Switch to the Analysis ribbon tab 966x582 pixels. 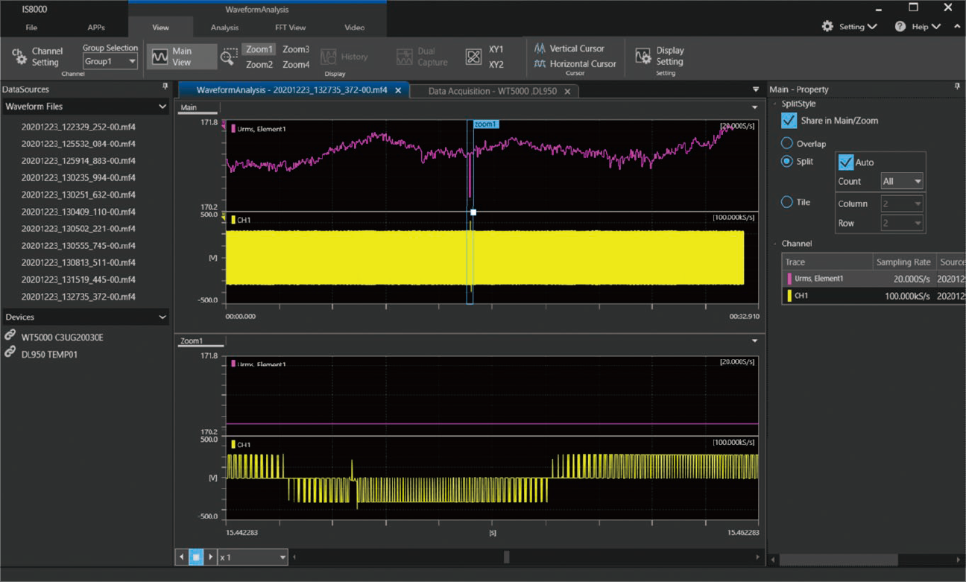pyautogui.click(x=223, y=27)
